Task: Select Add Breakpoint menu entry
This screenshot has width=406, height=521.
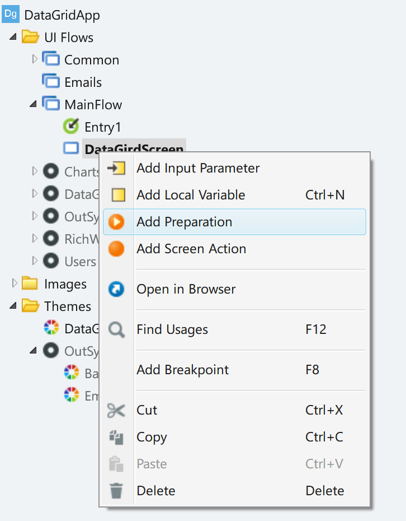Action: [x=234, y=370]
